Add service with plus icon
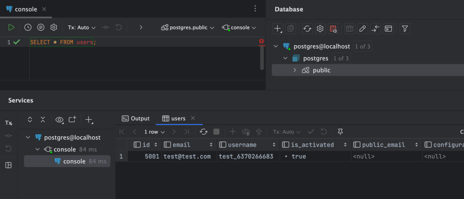The height and width of the screenshot is (199, 464). coord(89,119)
